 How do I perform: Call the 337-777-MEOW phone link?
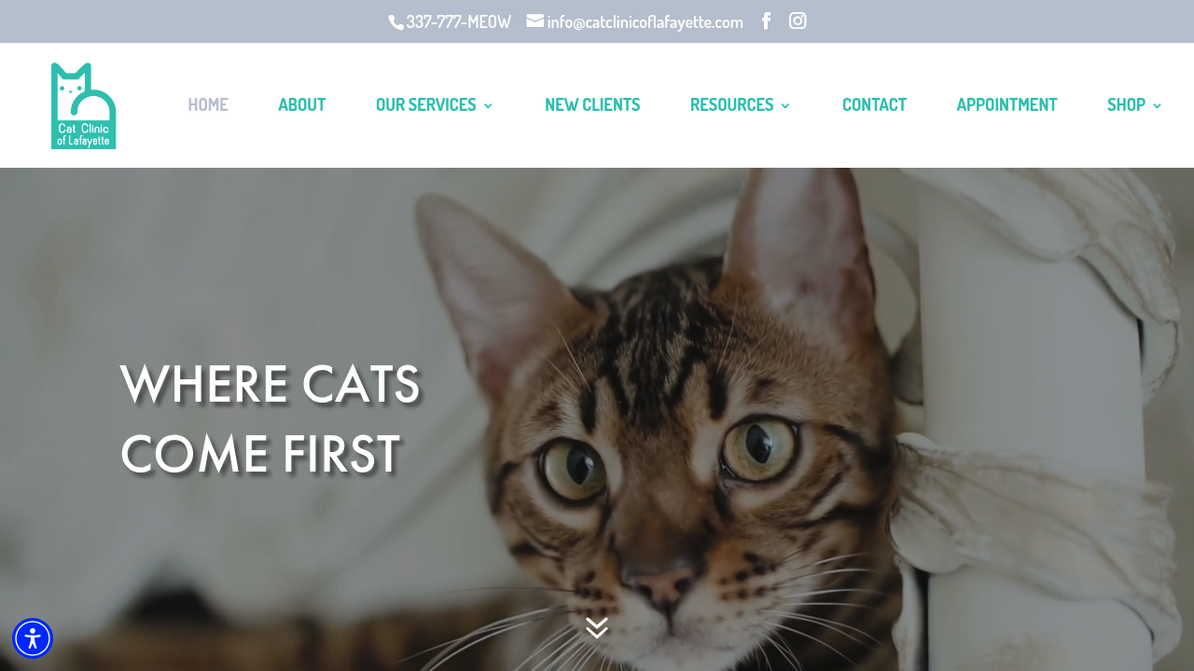458,21
